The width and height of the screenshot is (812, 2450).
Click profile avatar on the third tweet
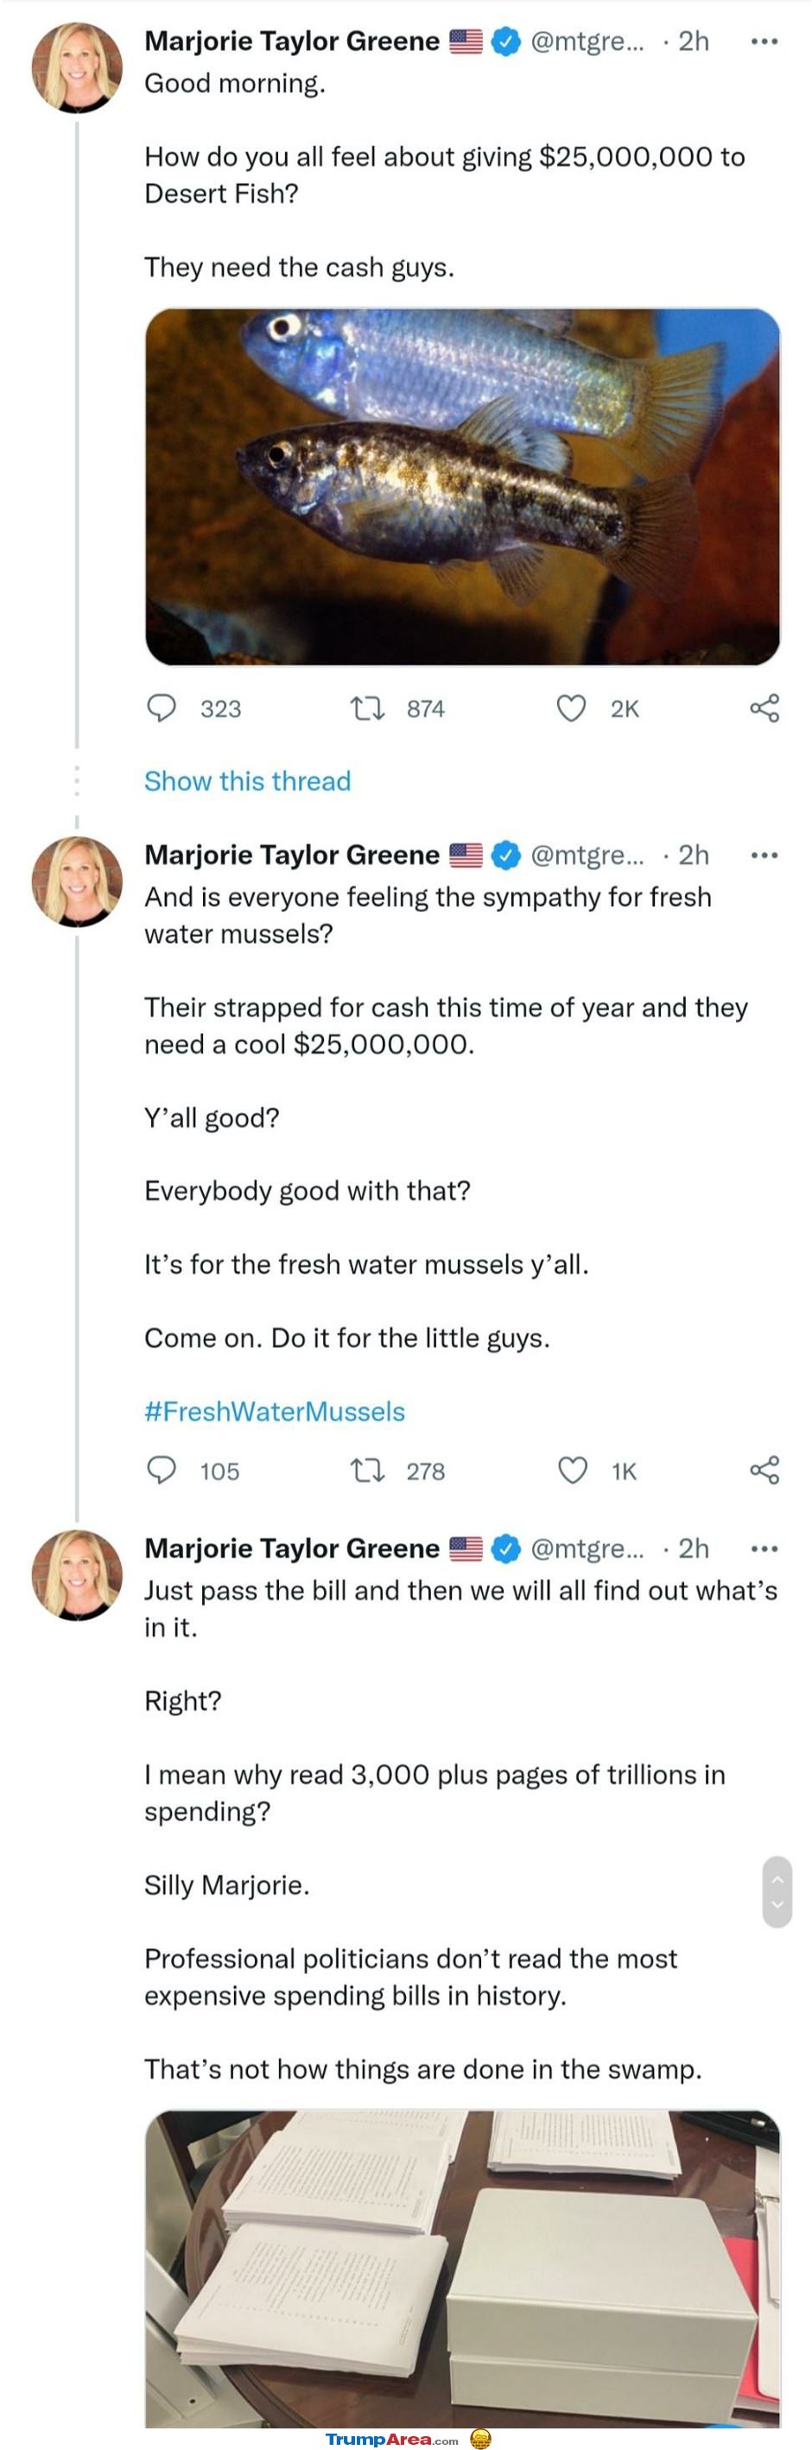click(77, 1575)
